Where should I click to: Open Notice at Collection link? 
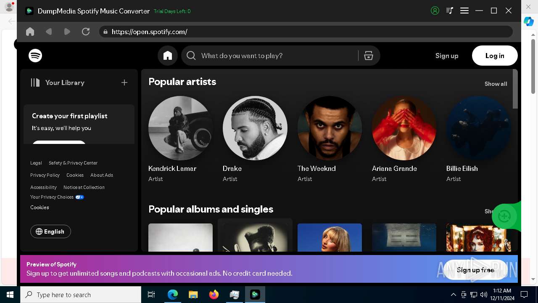coord(84,187)
